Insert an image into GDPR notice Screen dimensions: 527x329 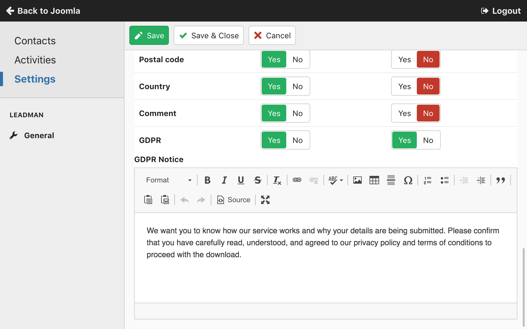pyautogui.click(x=357, y=180)
